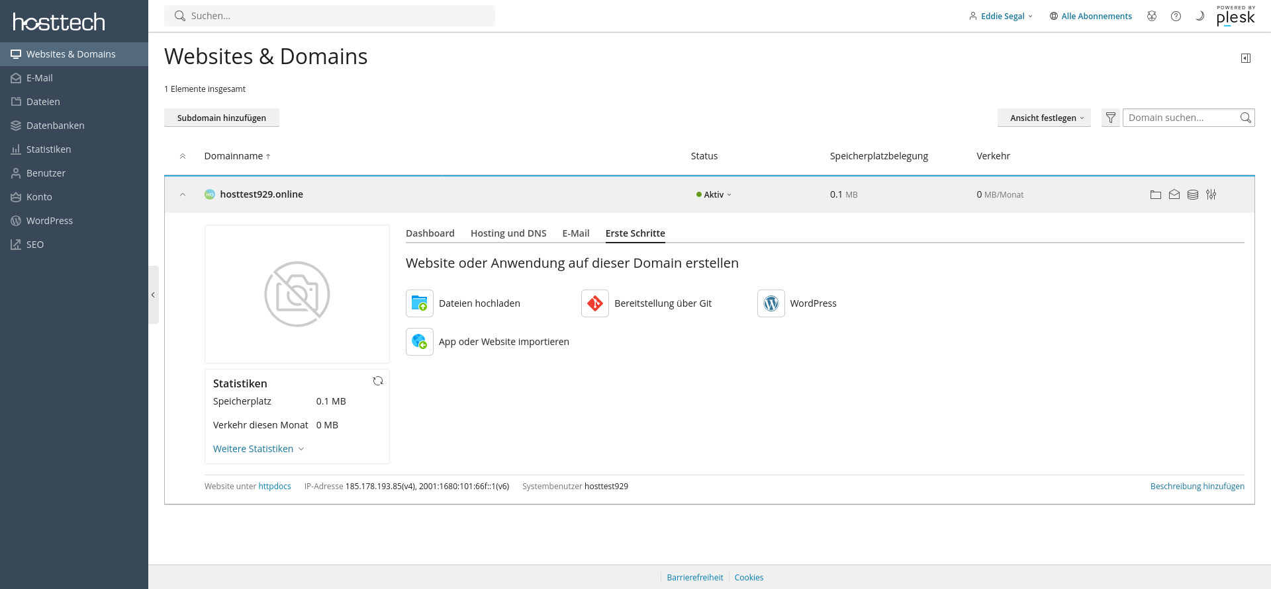
Task: Open the Aktiv status dropdown
Action: [x=714, y=194]
